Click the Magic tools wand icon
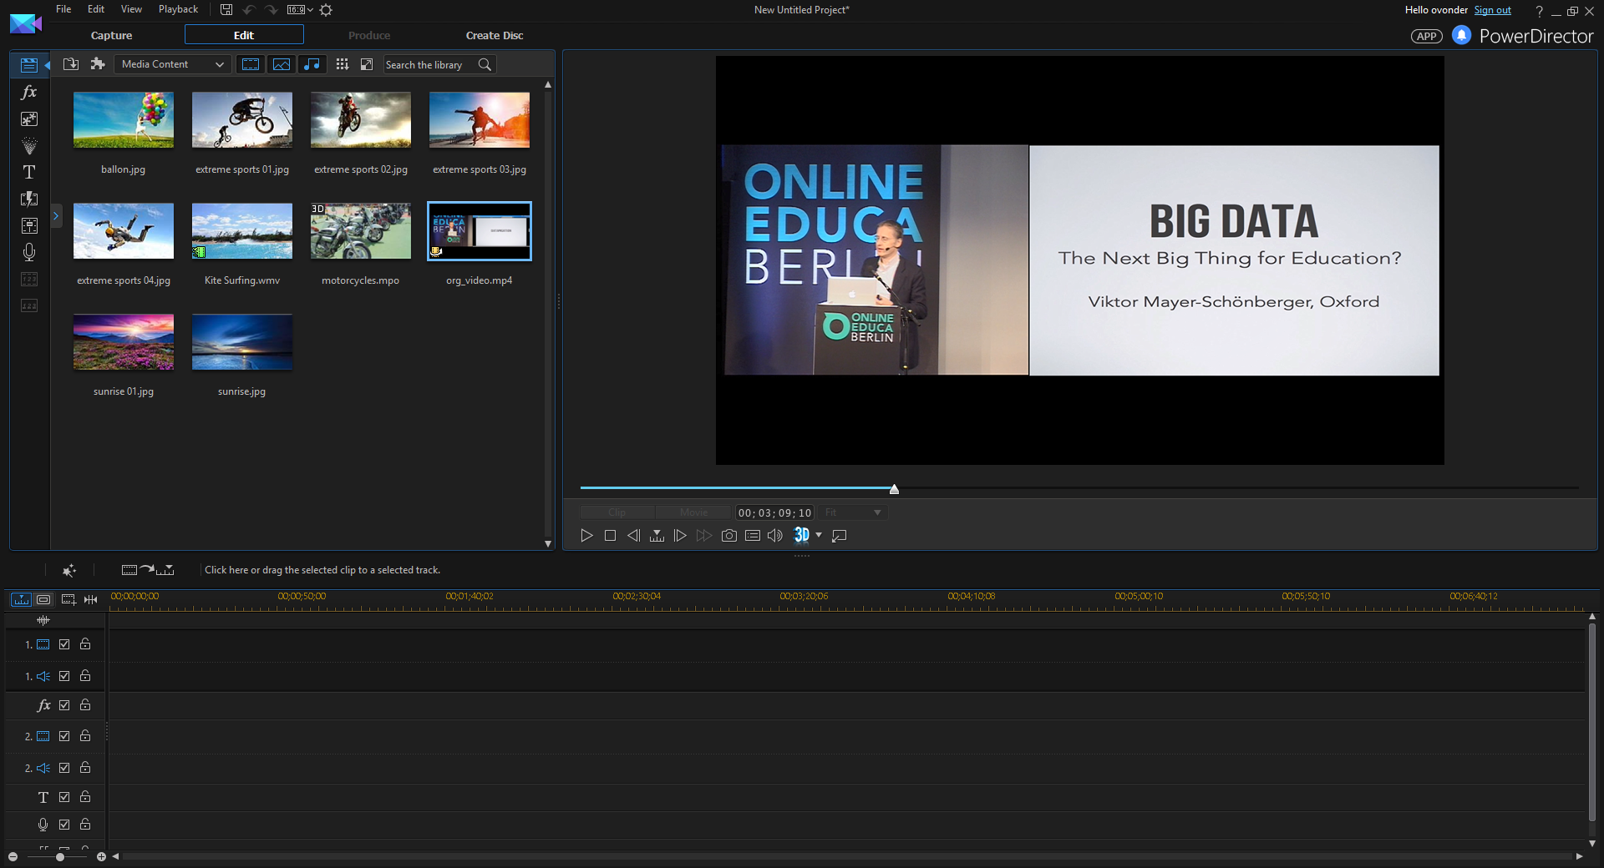Screen dimensions: 1604x868 click(x=69, y=570)
